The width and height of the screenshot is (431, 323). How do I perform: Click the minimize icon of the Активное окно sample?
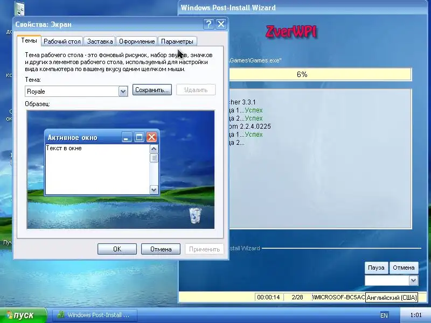pyautogui.click(x=127, y=137)
